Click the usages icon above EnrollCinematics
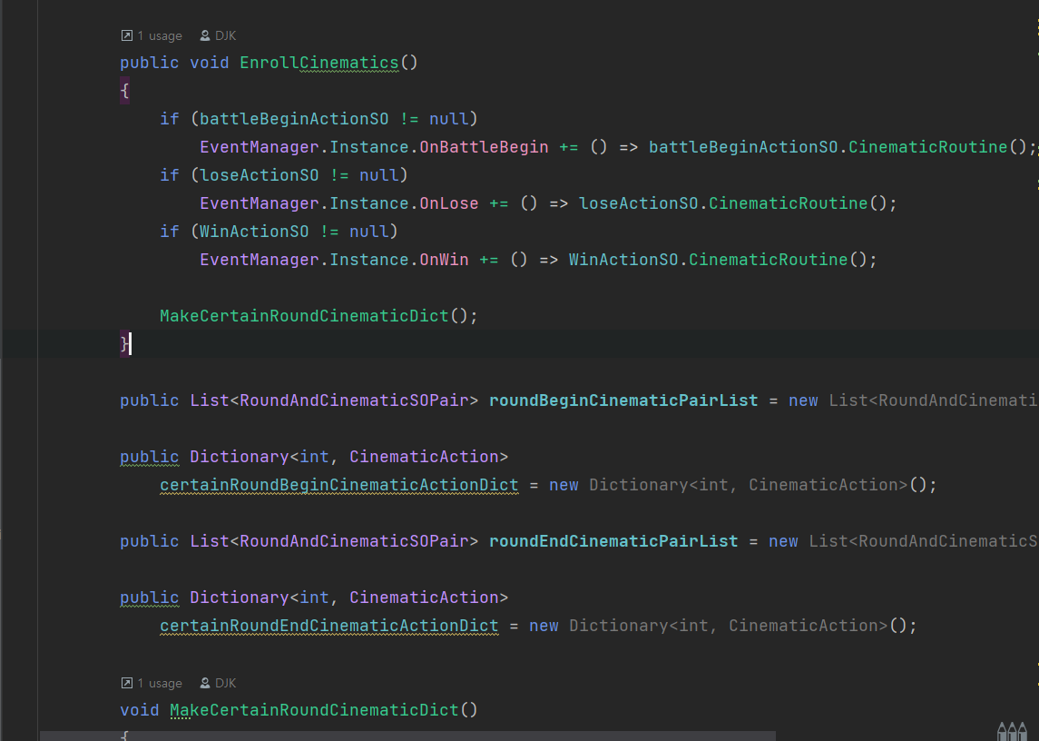Screen dimensions: 1039x741 tap(126, 35)
